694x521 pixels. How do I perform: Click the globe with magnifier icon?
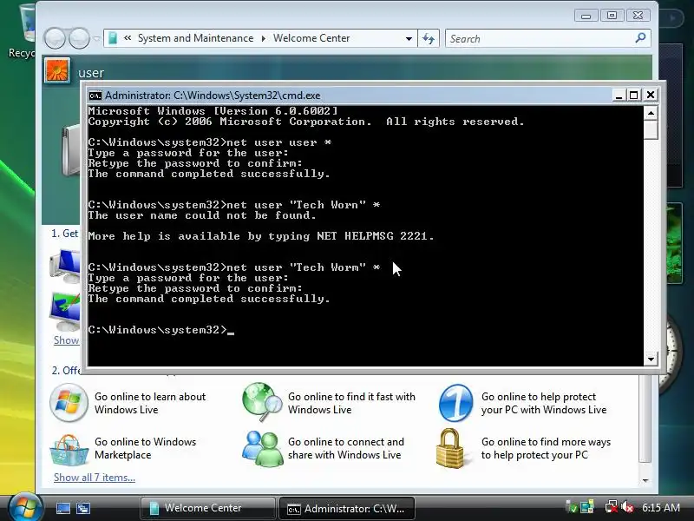point(263,402)
